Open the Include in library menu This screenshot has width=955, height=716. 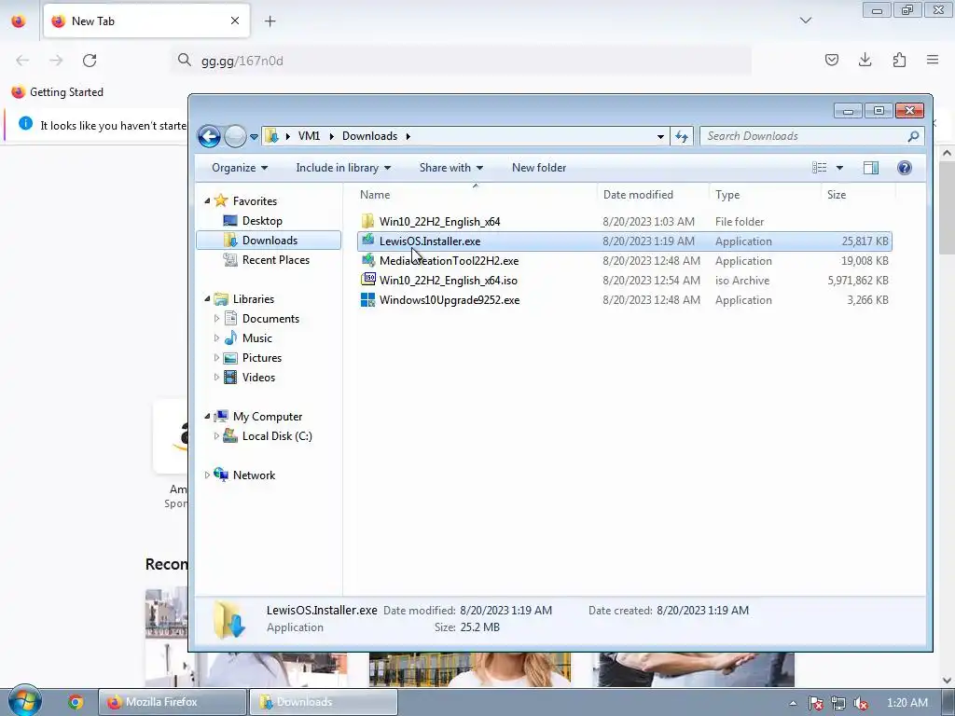pos(343,168)
